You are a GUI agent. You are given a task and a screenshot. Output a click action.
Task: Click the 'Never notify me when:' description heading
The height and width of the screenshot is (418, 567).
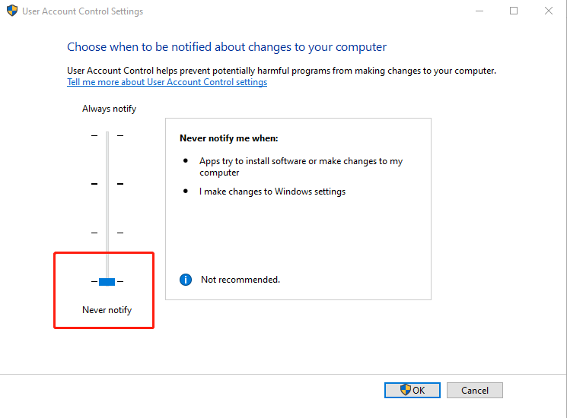pyautogui.click(x=229, y=138)
